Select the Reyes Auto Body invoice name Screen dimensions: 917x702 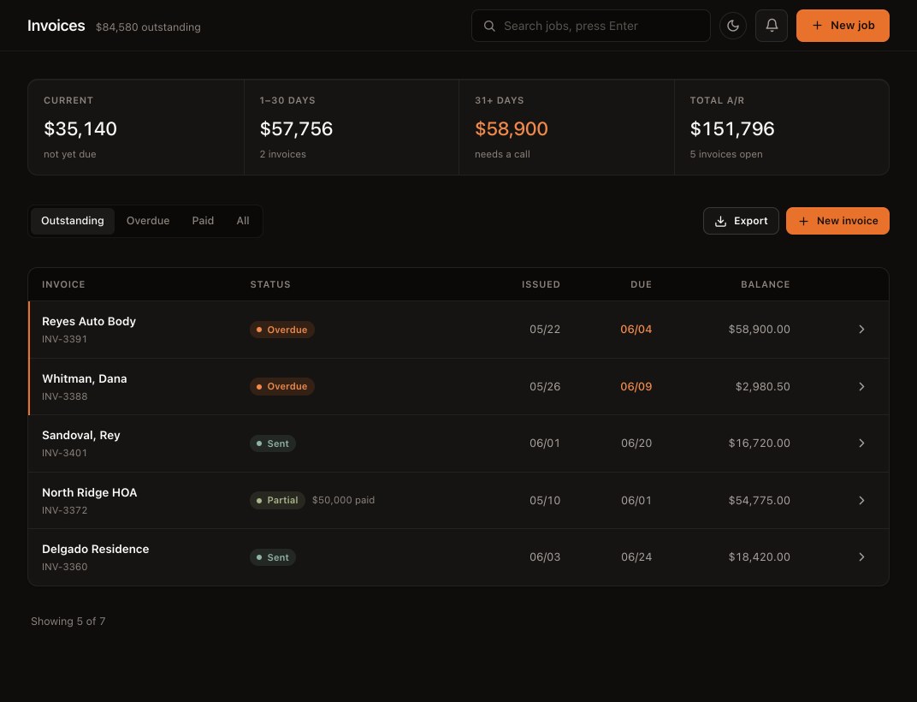click(x=89, y=321)
